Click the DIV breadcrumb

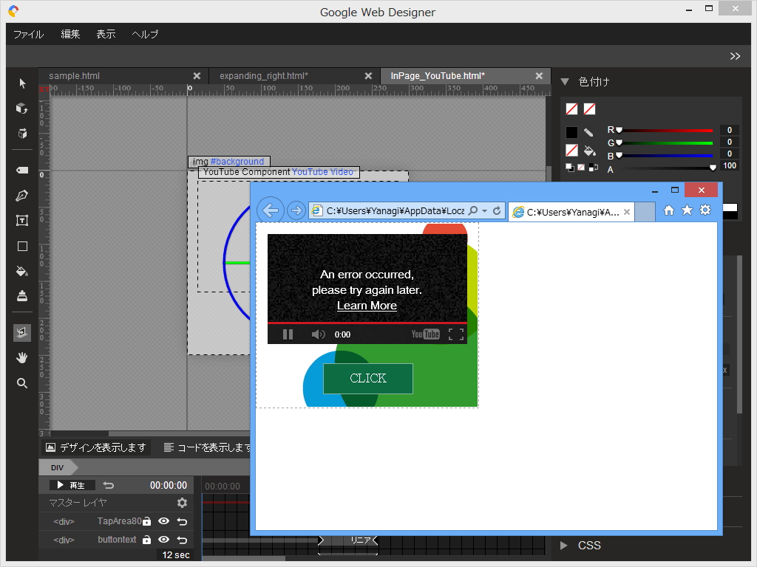(x=58, y=467)
